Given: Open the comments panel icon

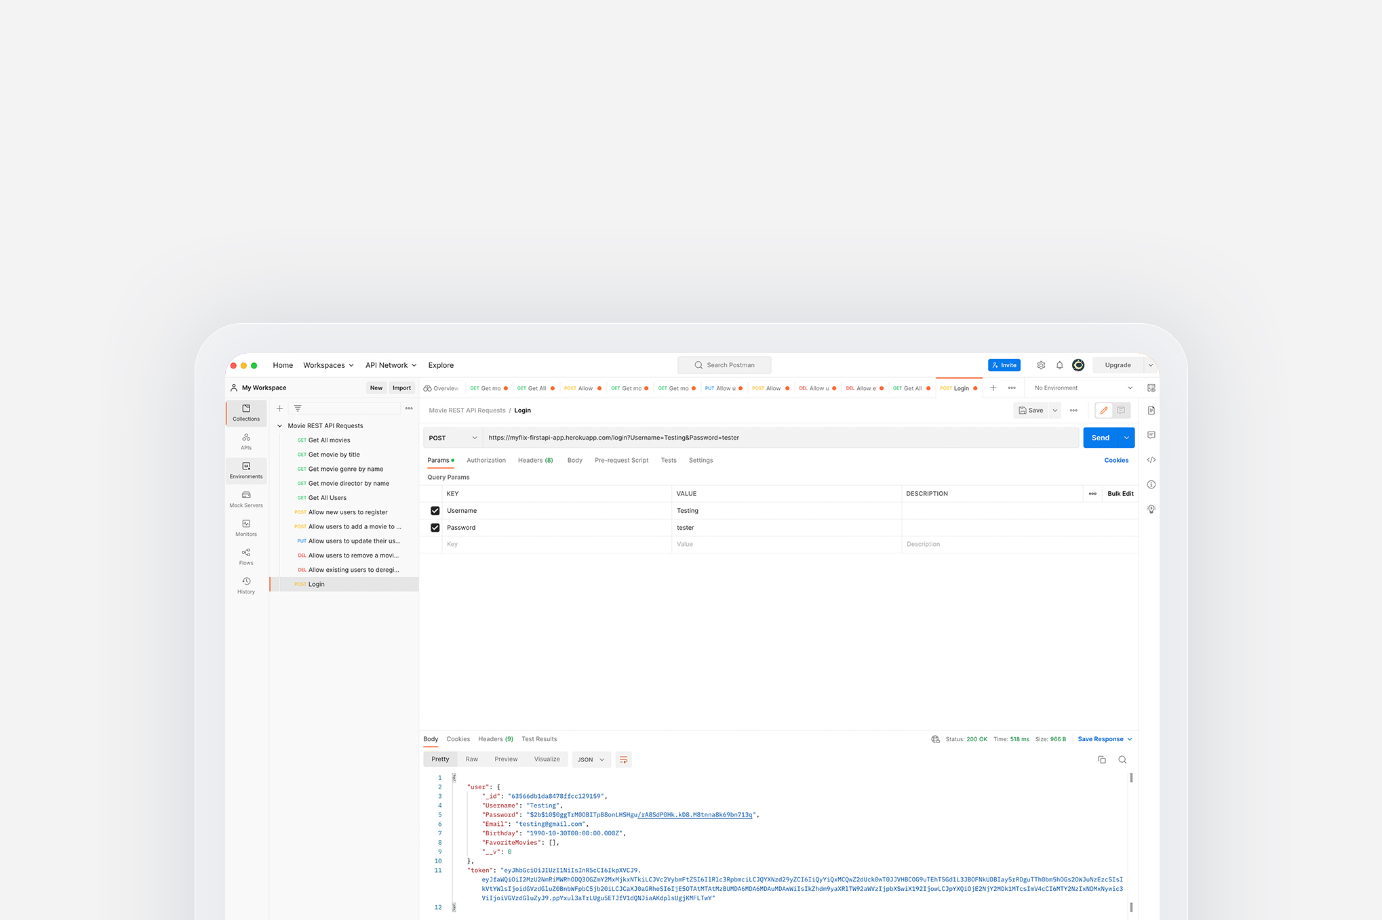Looking at the screenshot, I should tap(1151, 435).
